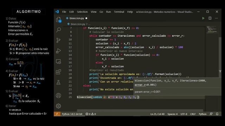This screenshot has height=126, width=225.
Task: Click the 'else:' statement on line 22
Action: click(x=87, y=85)
